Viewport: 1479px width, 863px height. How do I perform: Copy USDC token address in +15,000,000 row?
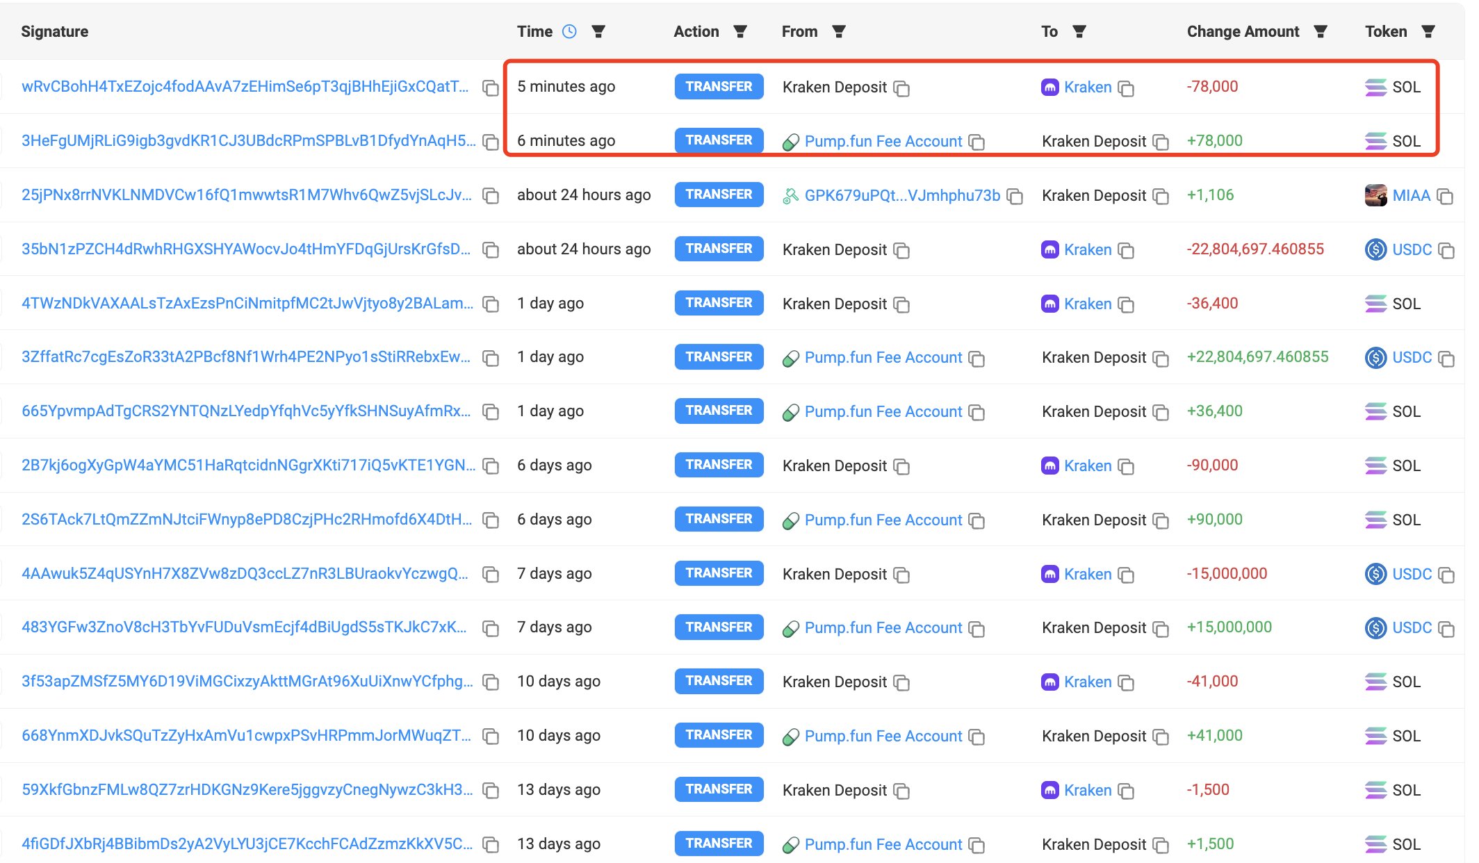pyautogui.click(x=1446, y=630)
